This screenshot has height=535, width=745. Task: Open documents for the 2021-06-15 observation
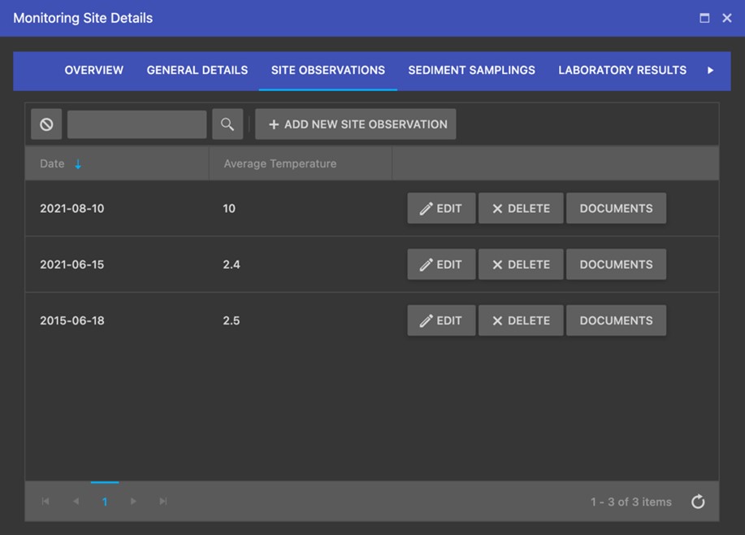tap(616, 264)
